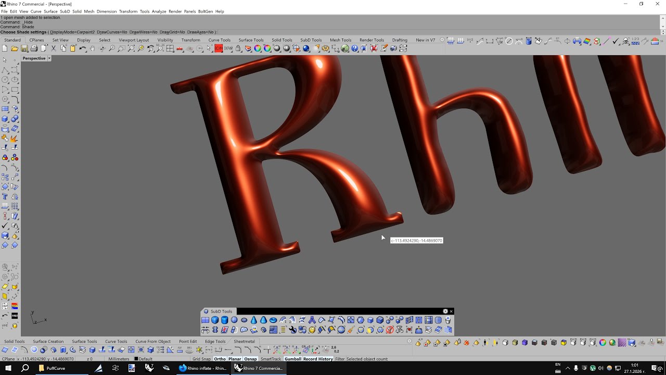The height and width of the screenshot is (375, 666).
Task: Click the EN language indicator in tray
Action: coord(558,365)
